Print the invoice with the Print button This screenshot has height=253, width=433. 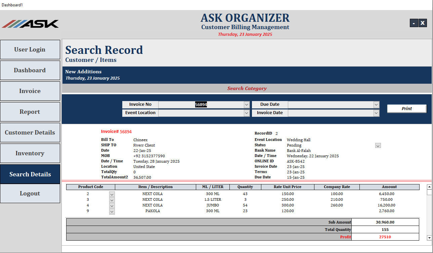point(407,108)
